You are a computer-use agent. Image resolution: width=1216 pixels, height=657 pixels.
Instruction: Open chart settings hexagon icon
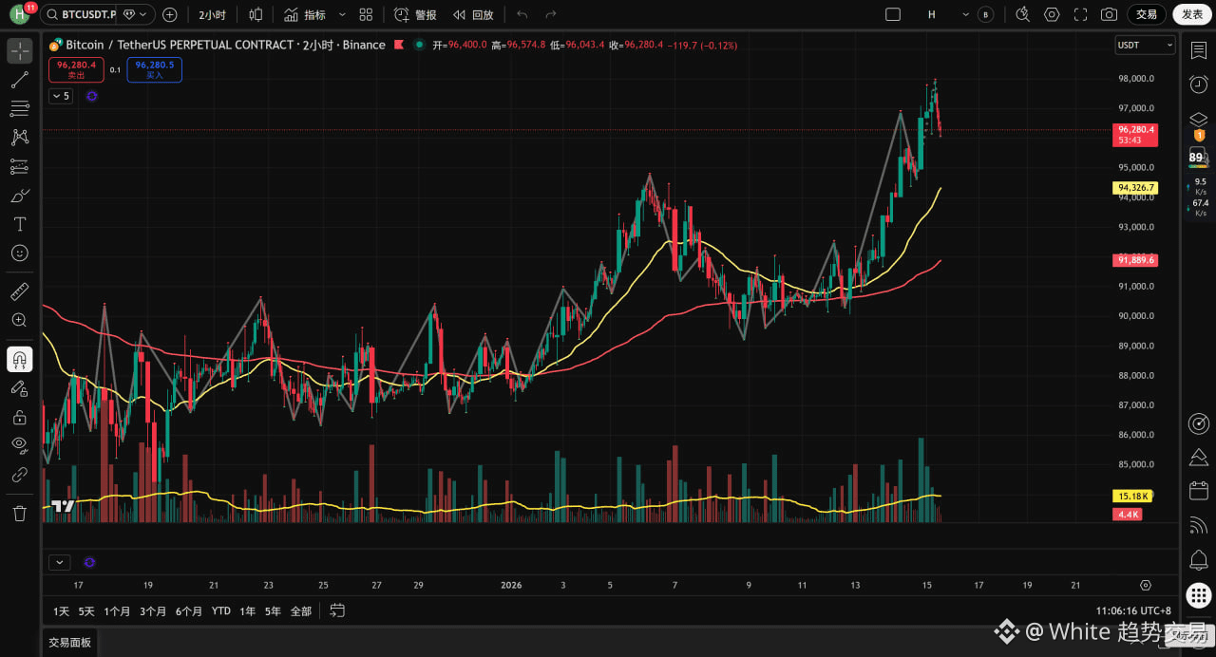tap(1052, 14)
